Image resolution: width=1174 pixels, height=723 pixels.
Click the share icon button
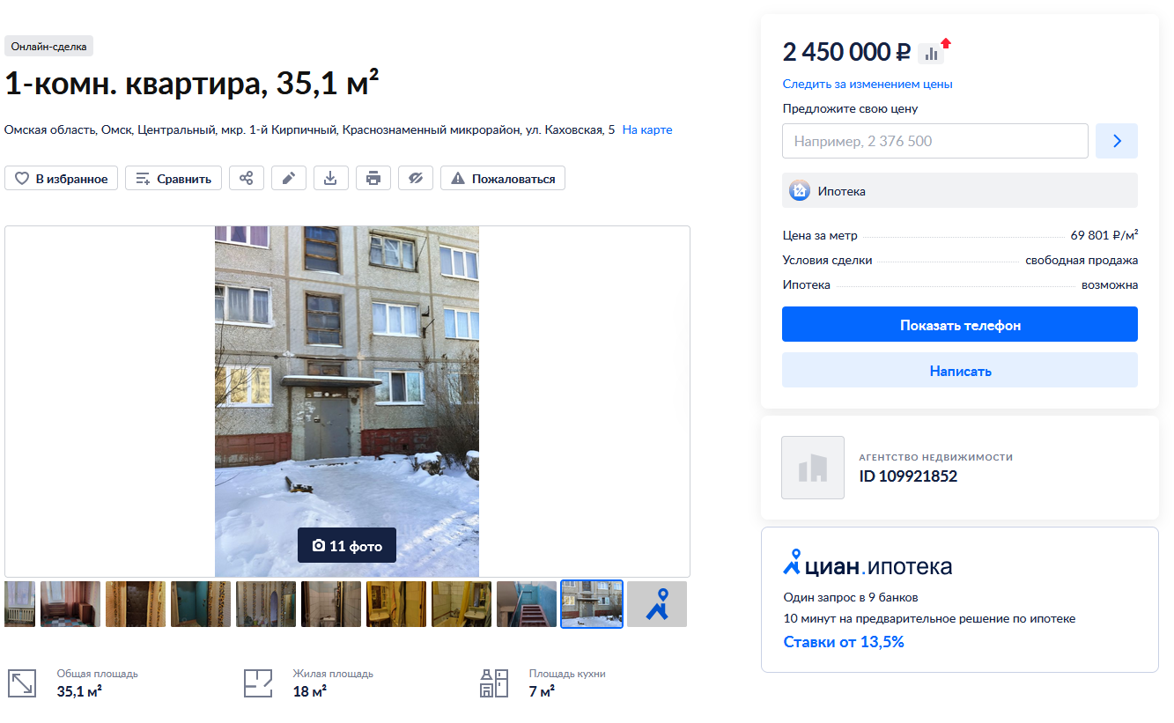pos(247,179)
